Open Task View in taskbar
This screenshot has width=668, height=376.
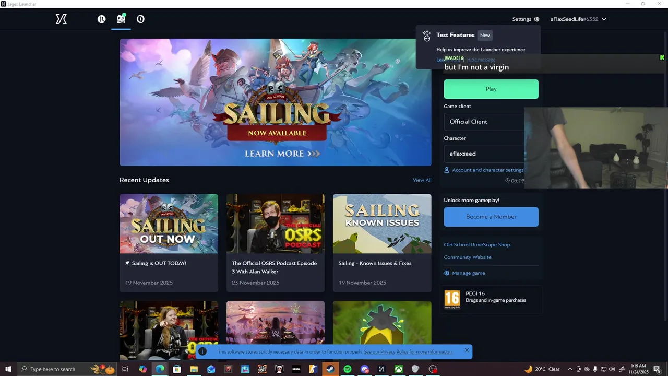pos(125,369)
